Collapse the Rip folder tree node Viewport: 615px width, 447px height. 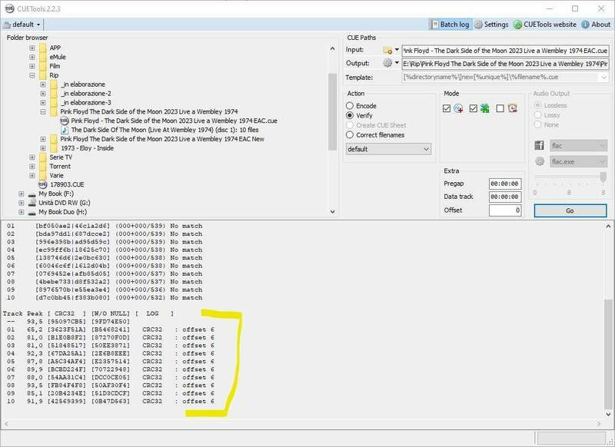click(32, 76)
